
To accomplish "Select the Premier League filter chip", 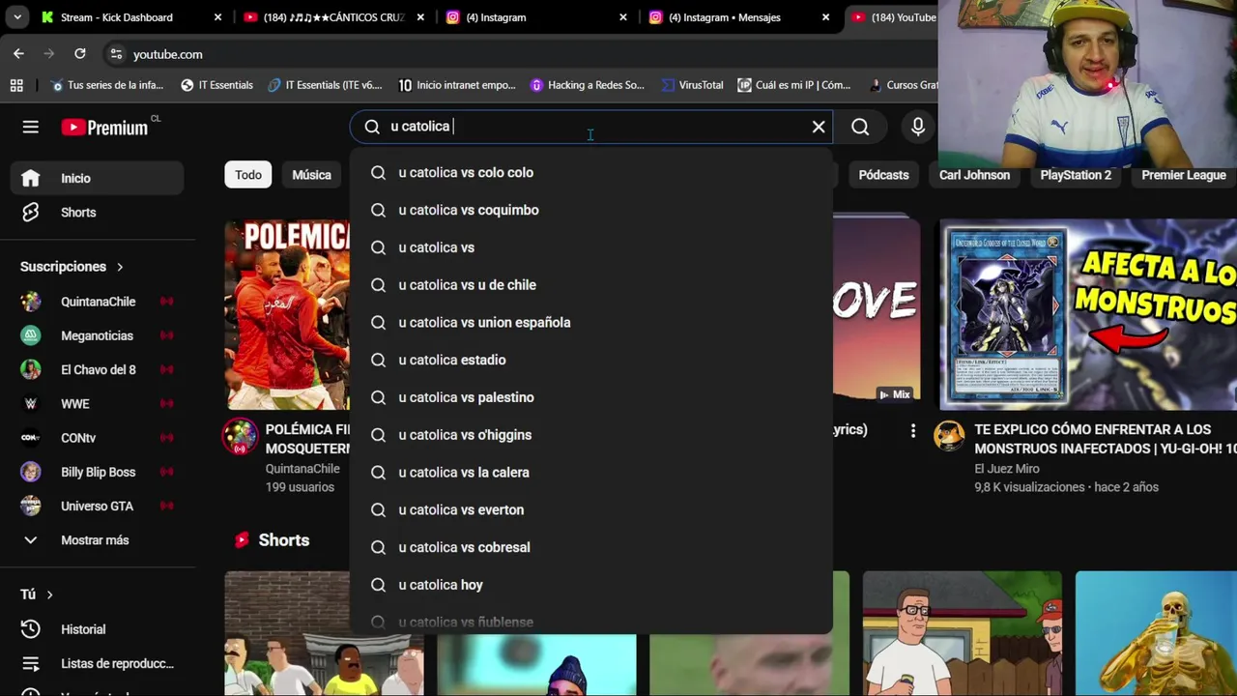I will (1184, 175).
